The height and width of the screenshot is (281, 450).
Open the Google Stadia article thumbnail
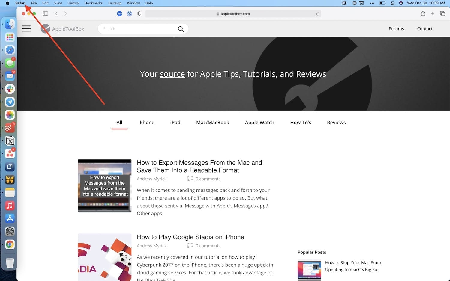pos(105,257)
